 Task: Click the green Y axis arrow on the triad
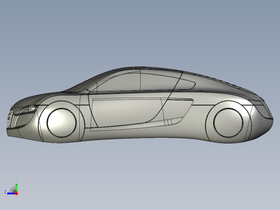pos(16,188)
